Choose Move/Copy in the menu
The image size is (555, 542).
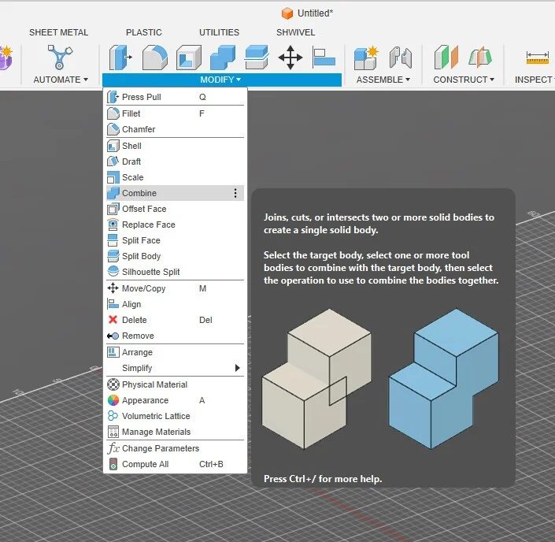pyautogui.click(x=176, y=288)
